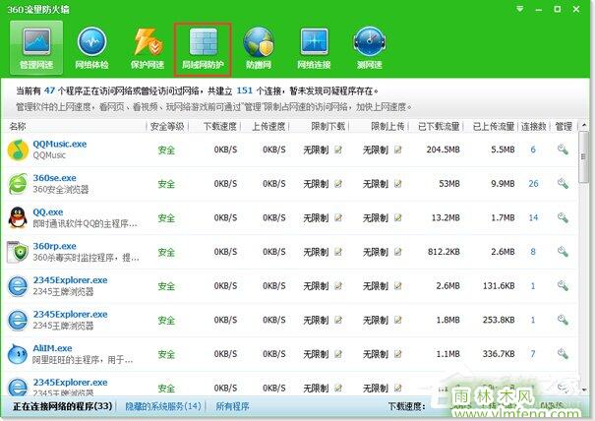Edit the upload limit for QQ.exe
This screenshot has height=421, width=595.
coord(397,217)
